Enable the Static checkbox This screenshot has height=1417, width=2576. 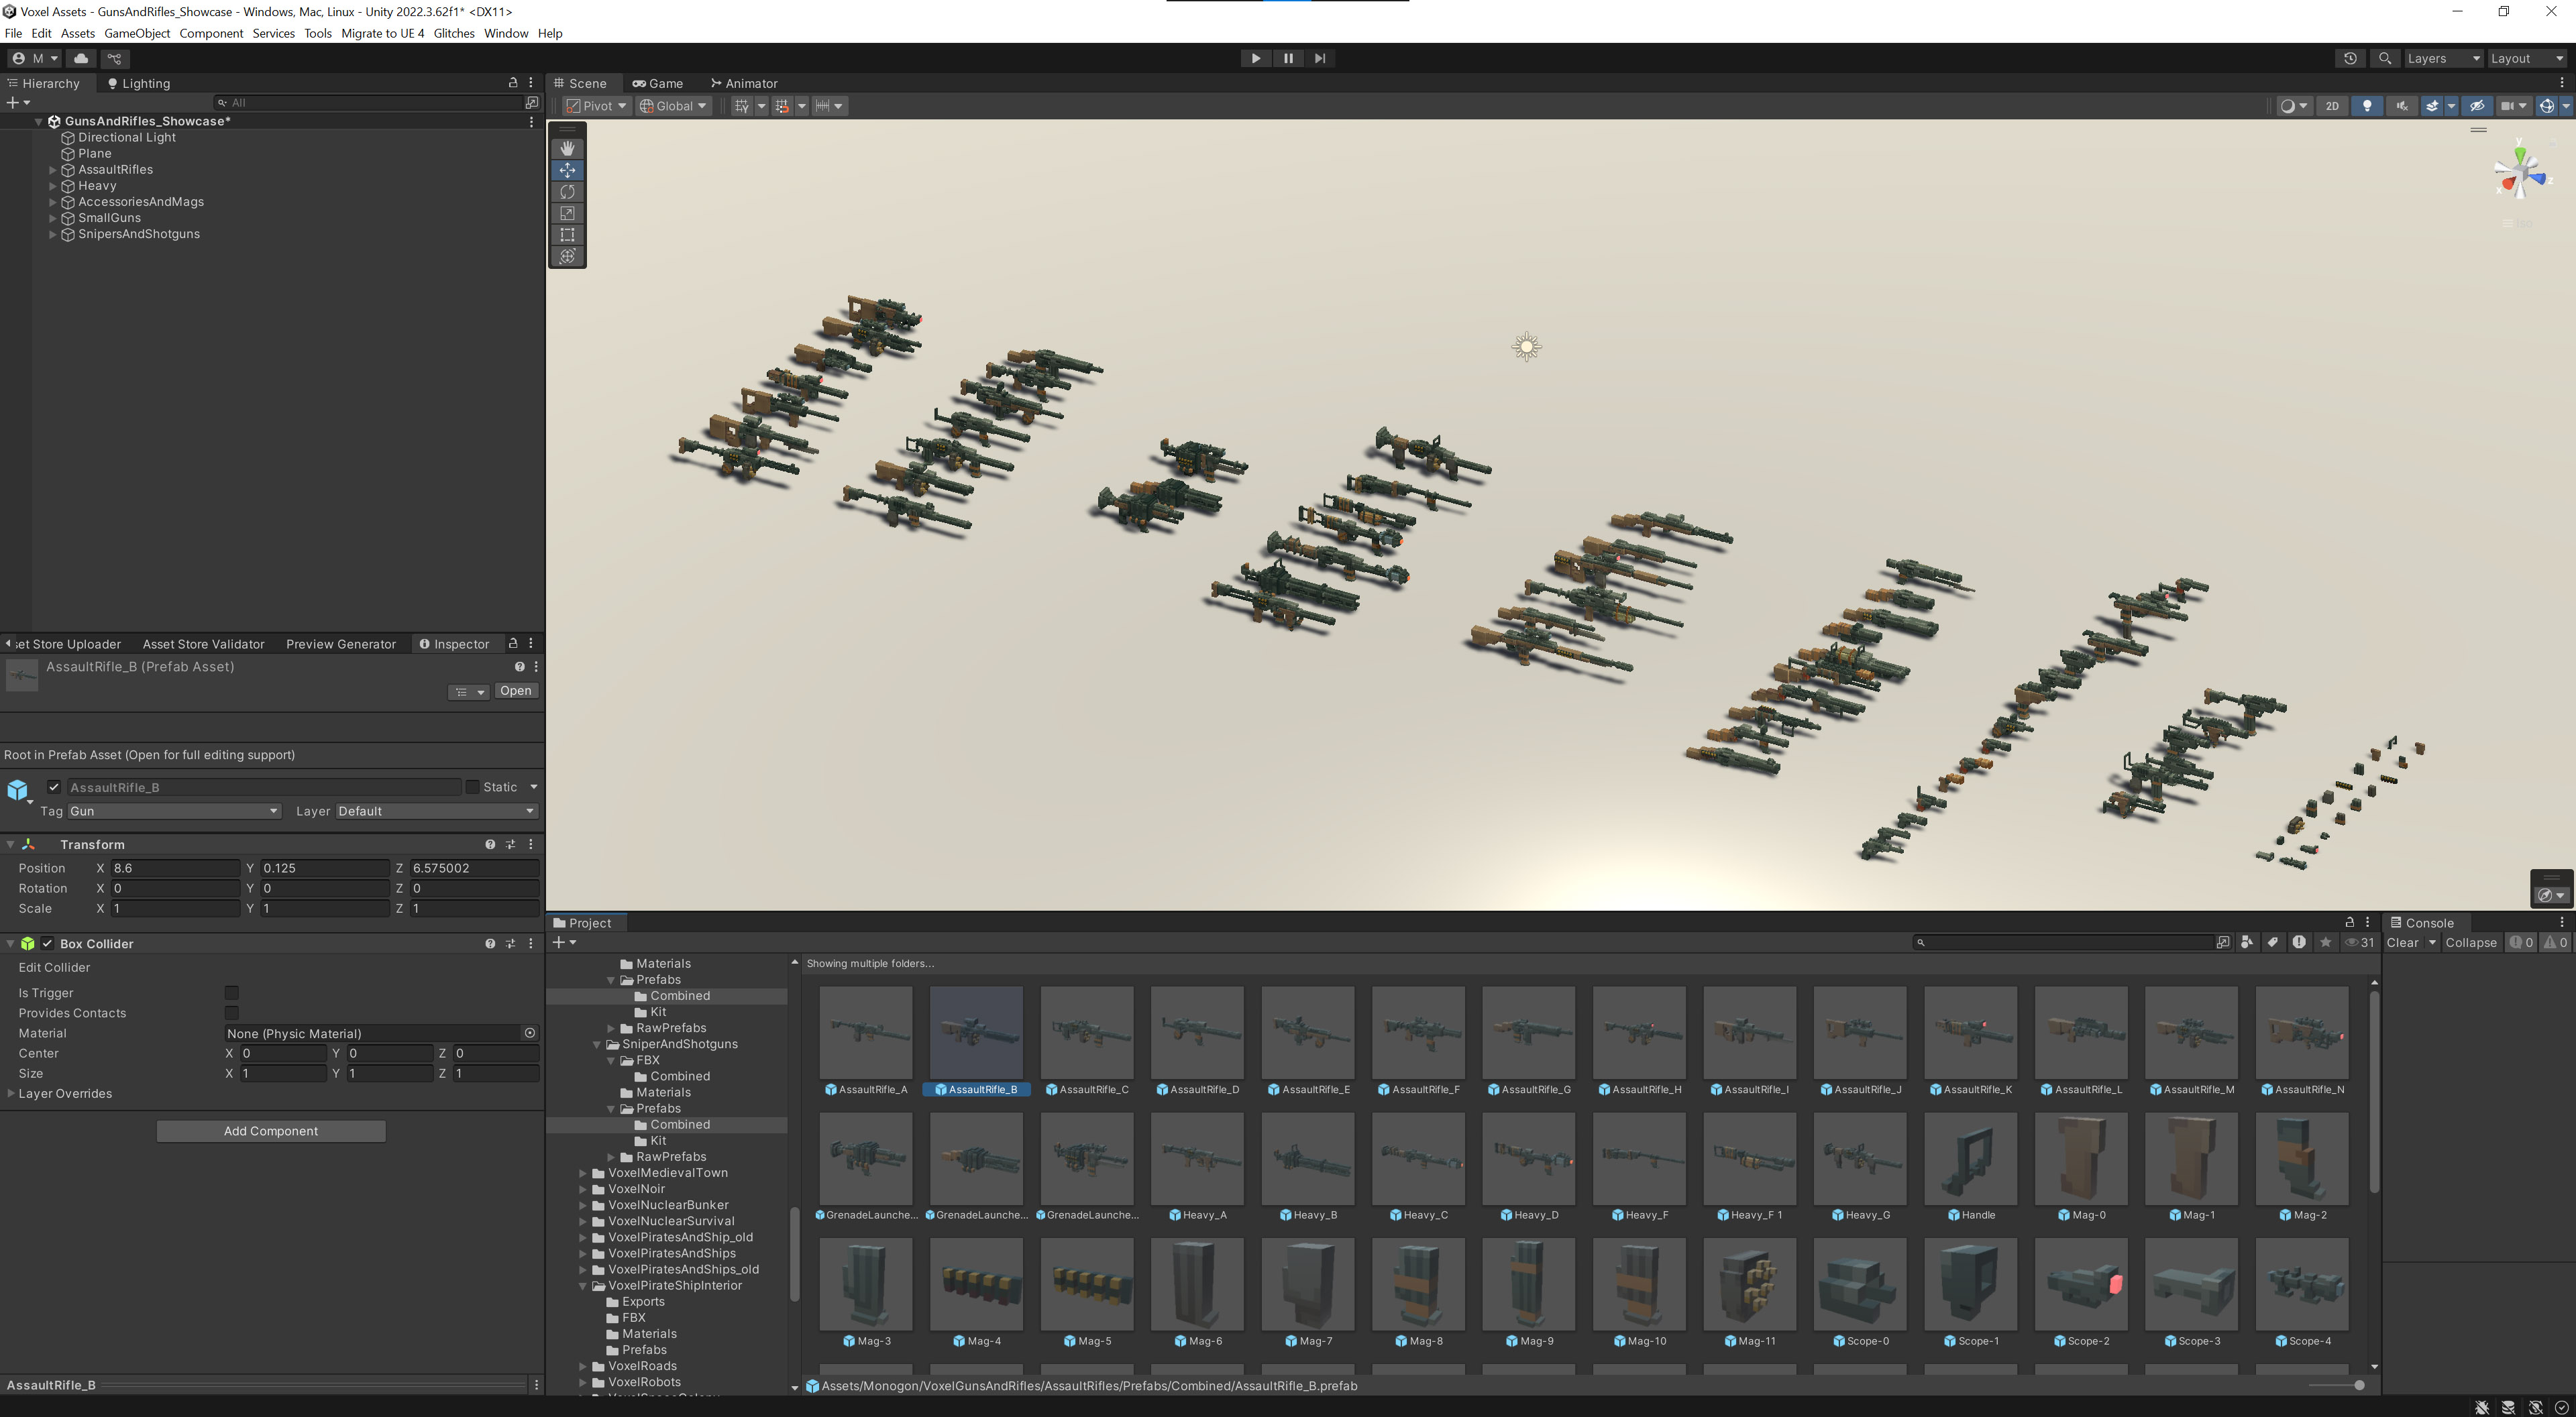point(473,787)
